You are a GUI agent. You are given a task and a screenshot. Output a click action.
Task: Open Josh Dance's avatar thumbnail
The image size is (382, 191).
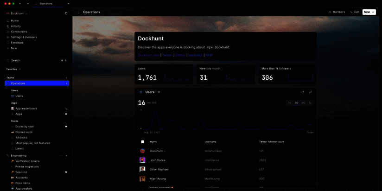[x=142, y=160]
